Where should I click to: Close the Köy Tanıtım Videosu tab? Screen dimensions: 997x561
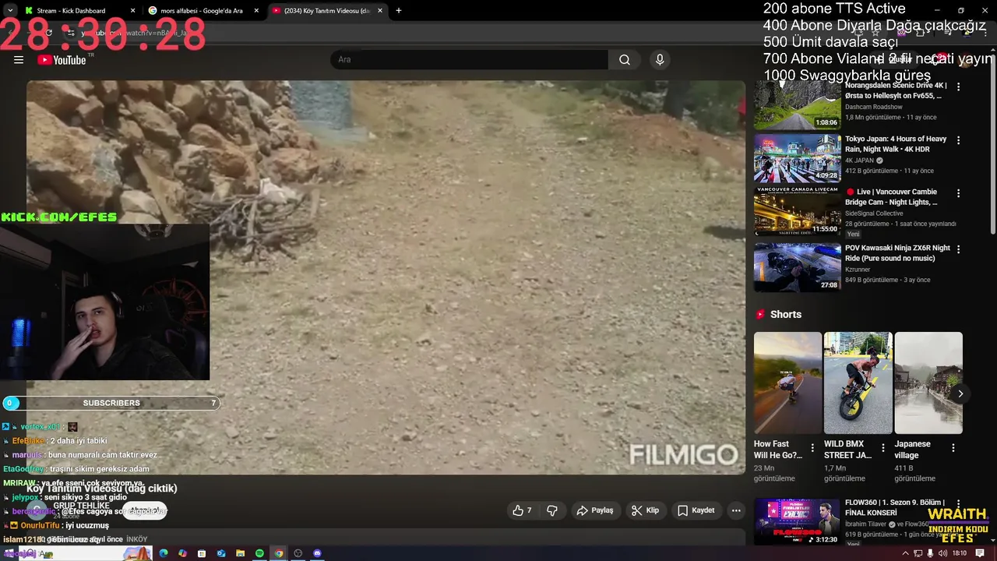[x=380, y=11]
